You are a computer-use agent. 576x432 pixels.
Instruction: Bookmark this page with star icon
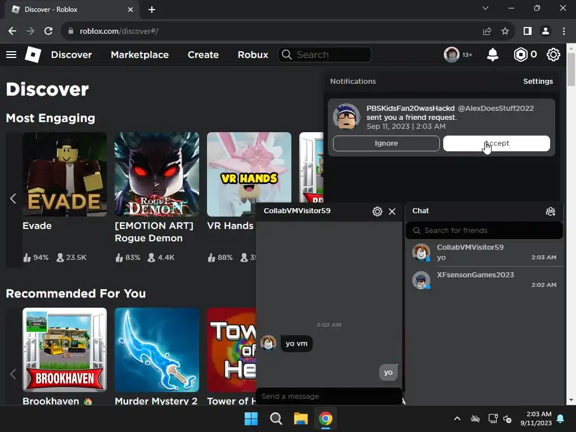coord(505,31)
